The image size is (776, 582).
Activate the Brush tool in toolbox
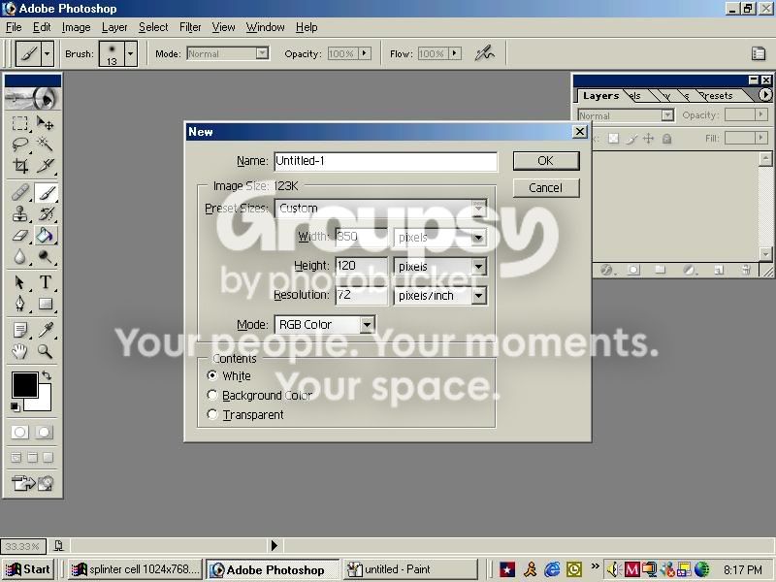[x=46, y=192]
